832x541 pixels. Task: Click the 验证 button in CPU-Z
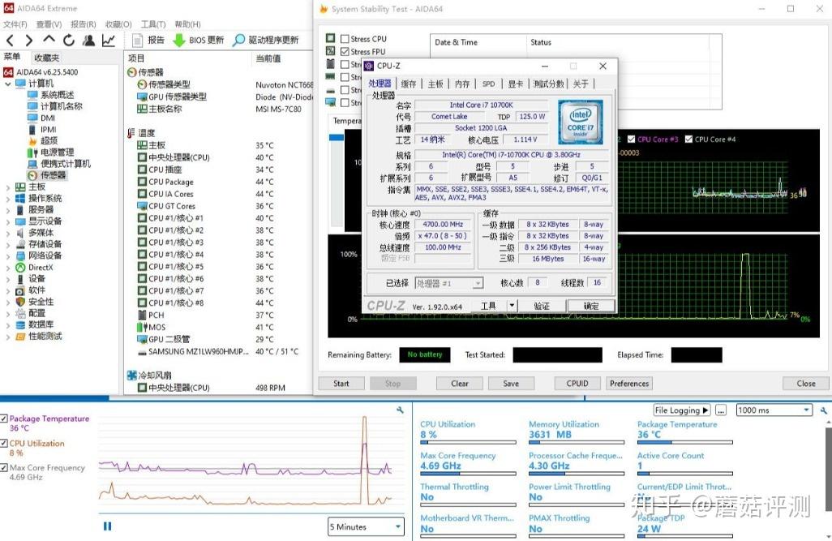(x=542, y=305)
